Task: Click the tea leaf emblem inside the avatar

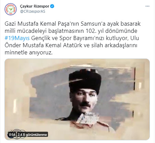Action: [11, 9]
